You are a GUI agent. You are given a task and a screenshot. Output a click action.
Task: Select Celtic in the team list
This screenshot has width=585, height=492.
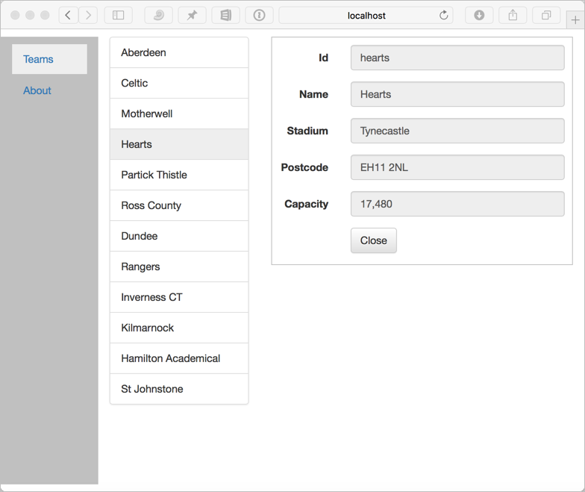[179, 84]
